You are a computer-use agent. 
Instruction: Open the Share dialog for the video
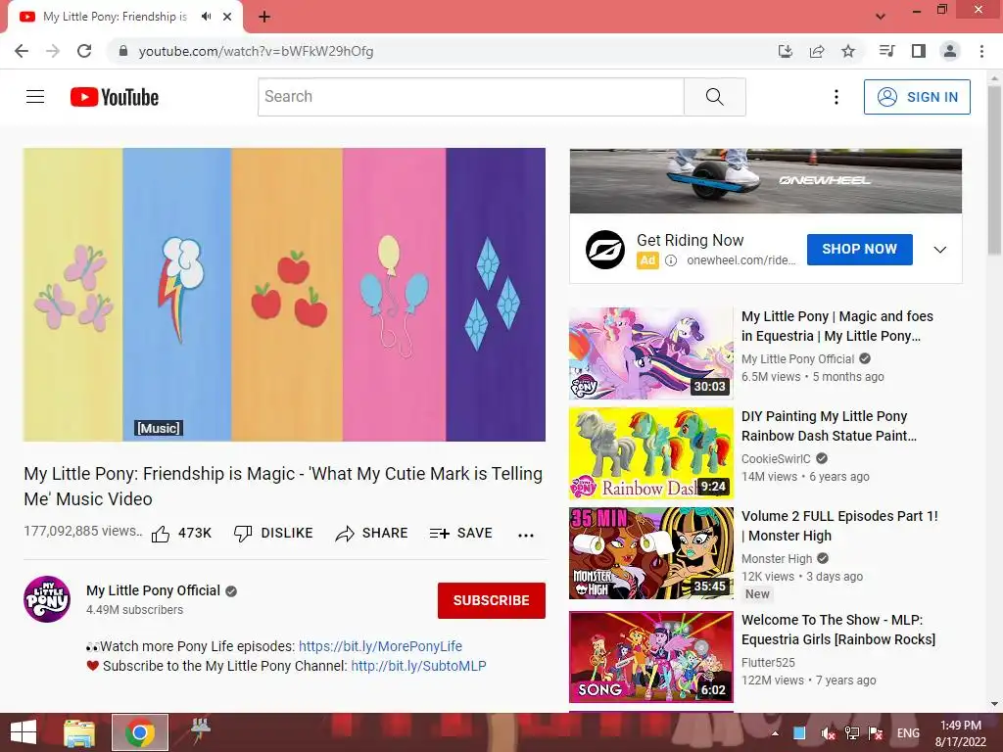point(371,534)
